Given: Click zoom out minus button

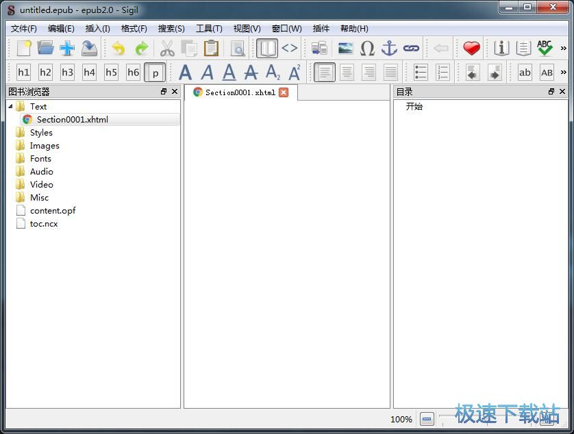Looking at the screenshot, I should [427, 419].
